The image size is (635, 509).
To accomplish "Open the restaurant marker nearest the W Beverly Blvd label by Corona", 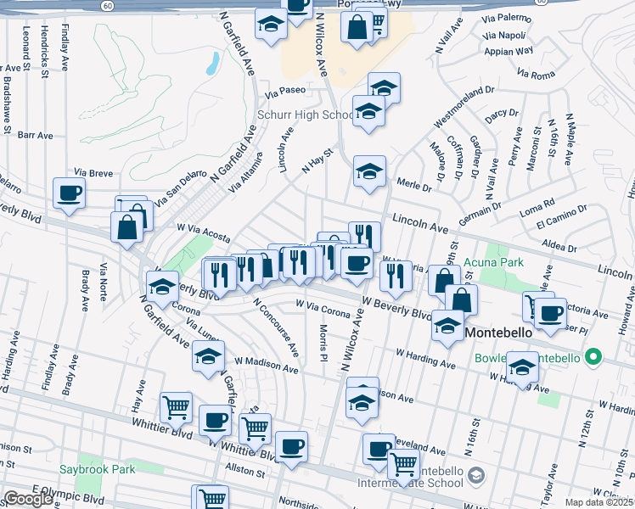I will [x=221, y=278].
